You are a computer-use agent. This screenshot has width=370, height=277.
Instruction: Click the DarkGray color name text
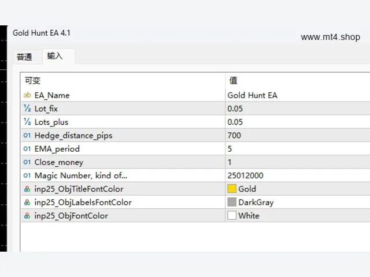[256, 203]
